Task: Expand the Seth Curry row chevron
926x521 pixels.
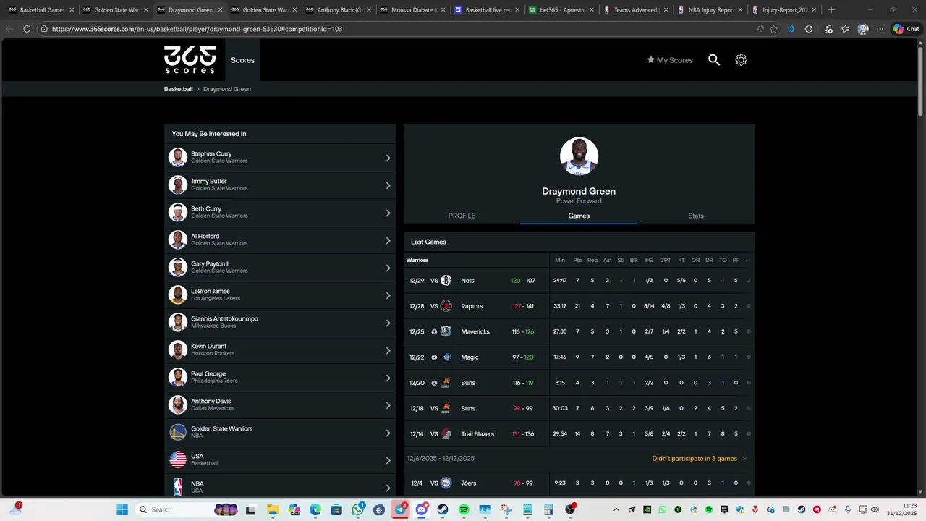Action: tap(388, 213)
